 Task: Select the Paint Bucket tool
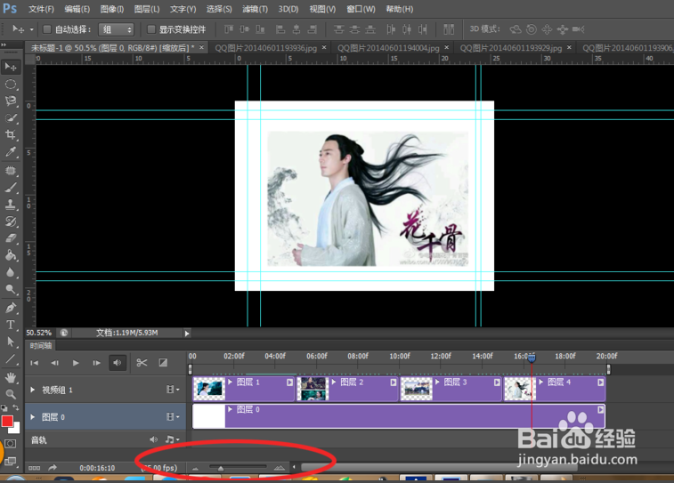[x=11, y=255]
